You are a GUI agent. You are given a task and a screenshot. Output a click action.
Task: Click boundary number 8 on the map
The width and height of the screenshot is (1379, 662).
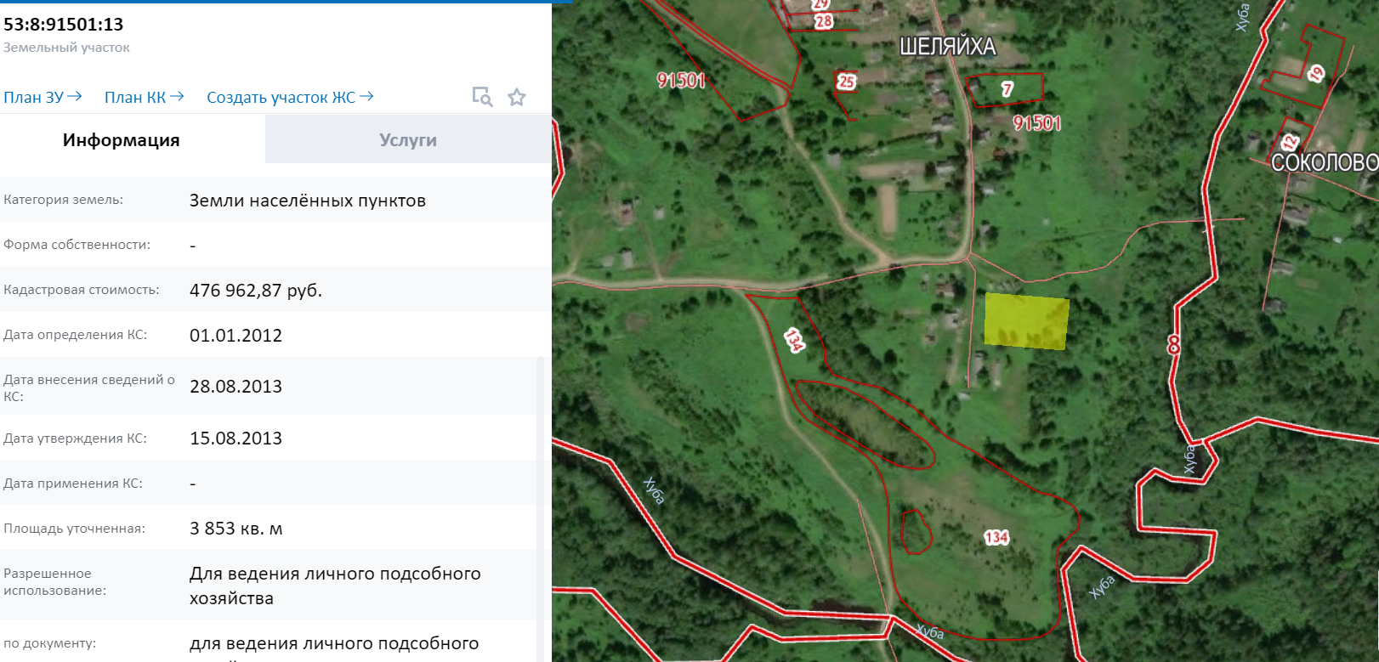tap(1173, 344)
